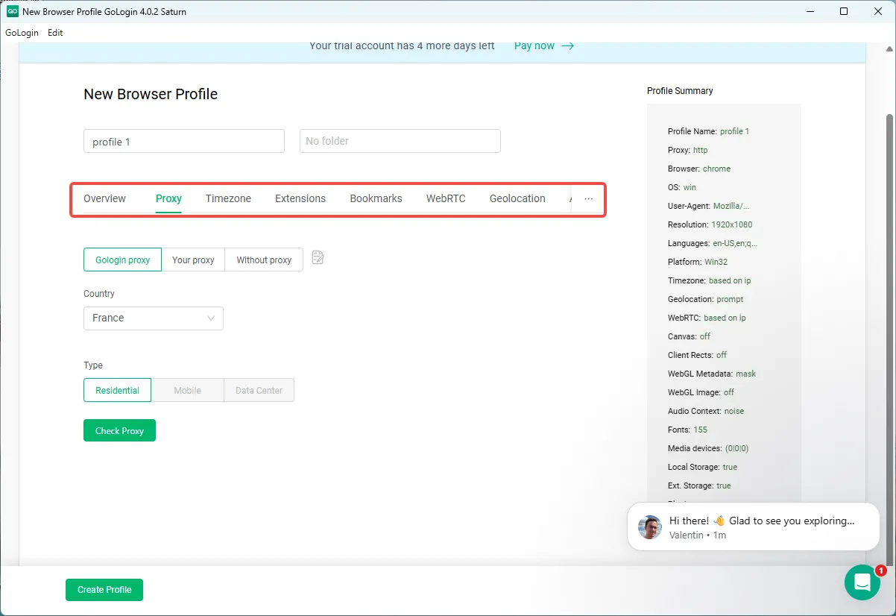
Task: Choose the Without proxy option
Action: coord(264,260)
